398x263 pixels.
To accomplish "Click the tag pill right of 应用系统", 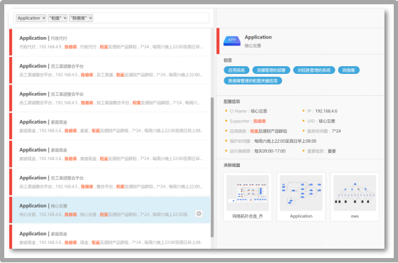I will point(271,70).
